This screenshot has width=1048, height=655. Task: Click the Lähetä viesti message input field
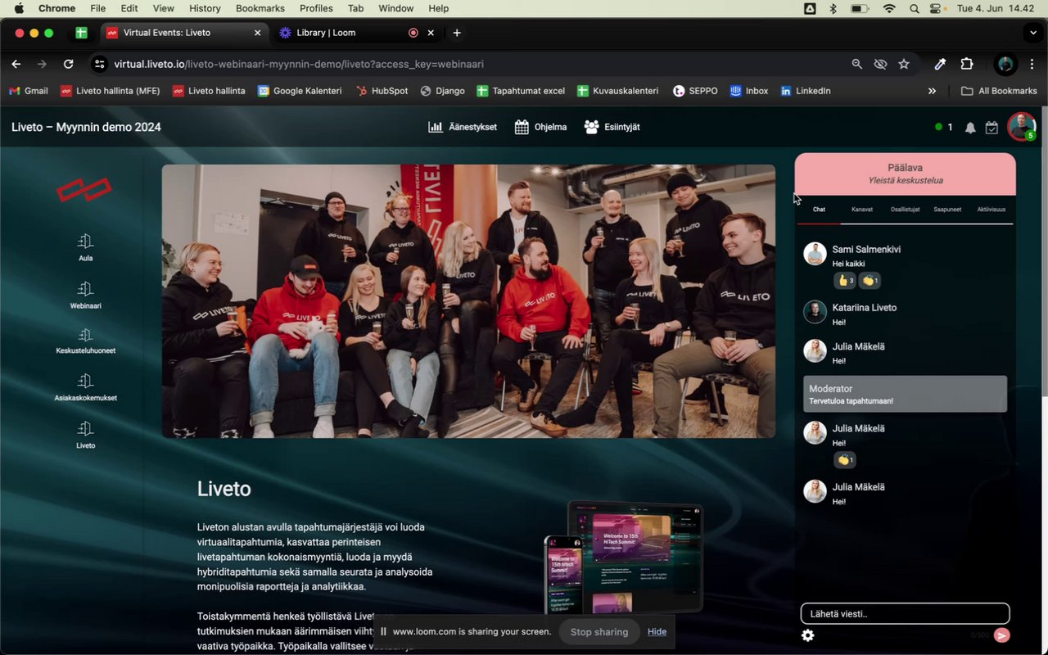pyautogui.click(x=905, y=613)
